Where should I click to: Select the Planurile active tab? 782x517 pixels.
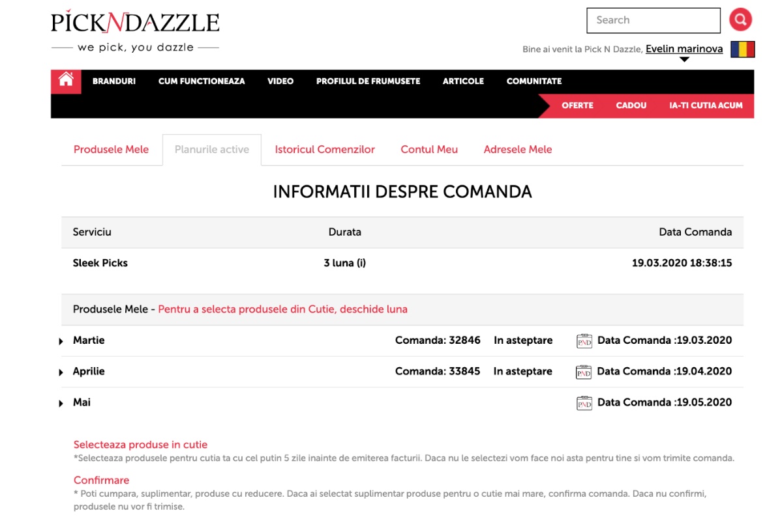(212, 149)
